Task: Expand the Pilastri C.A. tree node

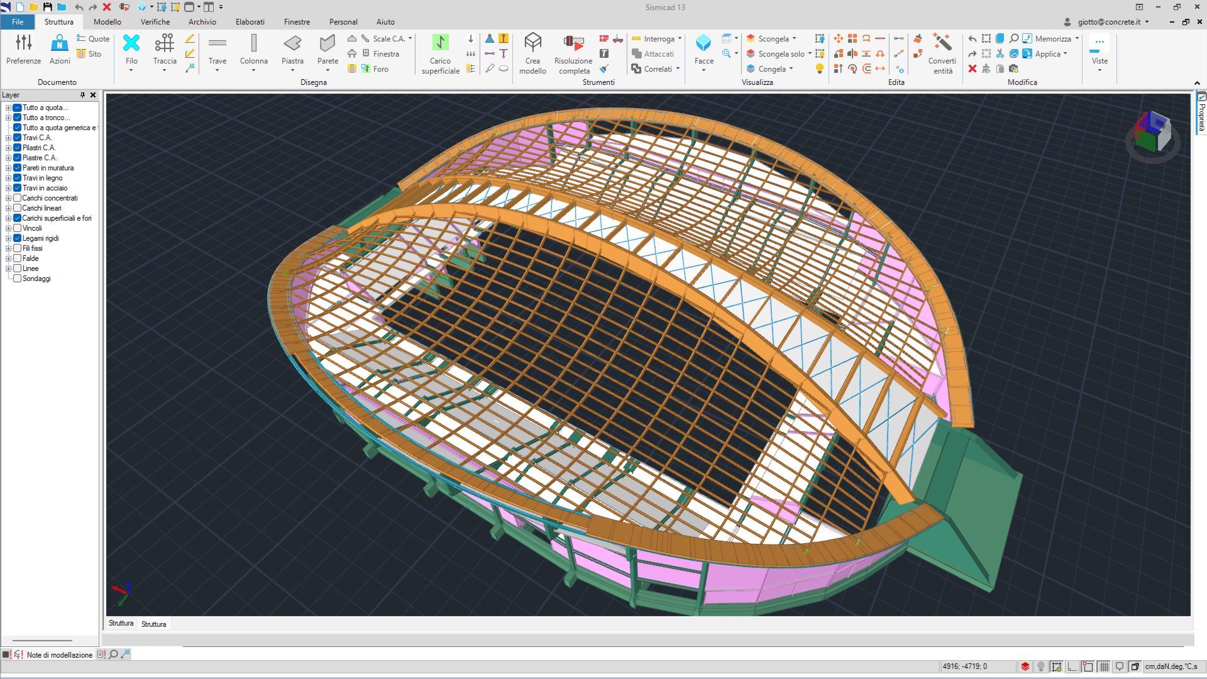Action: (9, 148)
